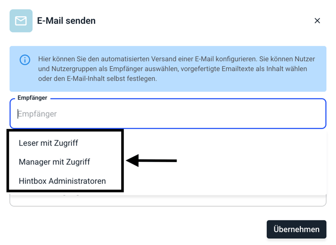Click the word "Leser" in the list
The width and height of the screenshot is (336, 245).
pos(29,143)
